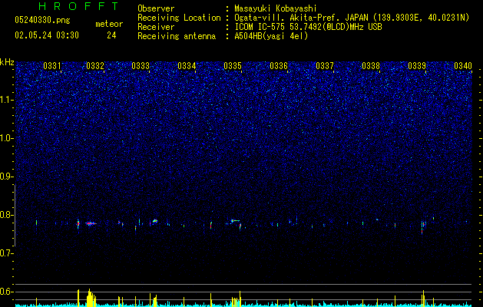483x307 pixels.
Task: Click the 0334 time marker
Action: coord(187,65)
